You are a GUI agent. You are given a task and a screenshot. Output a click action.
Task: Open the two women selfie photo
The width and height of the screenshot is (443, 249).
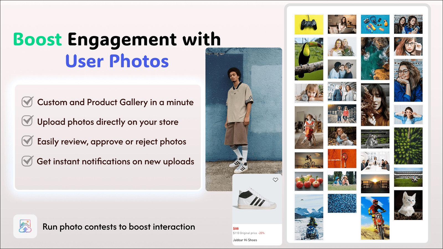(x=408, y=24)
